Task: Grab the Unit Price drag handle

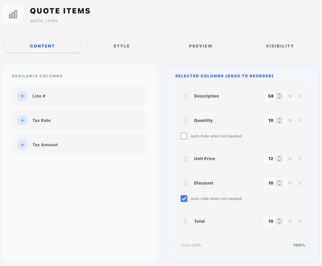Action: (x=186, y=159)
